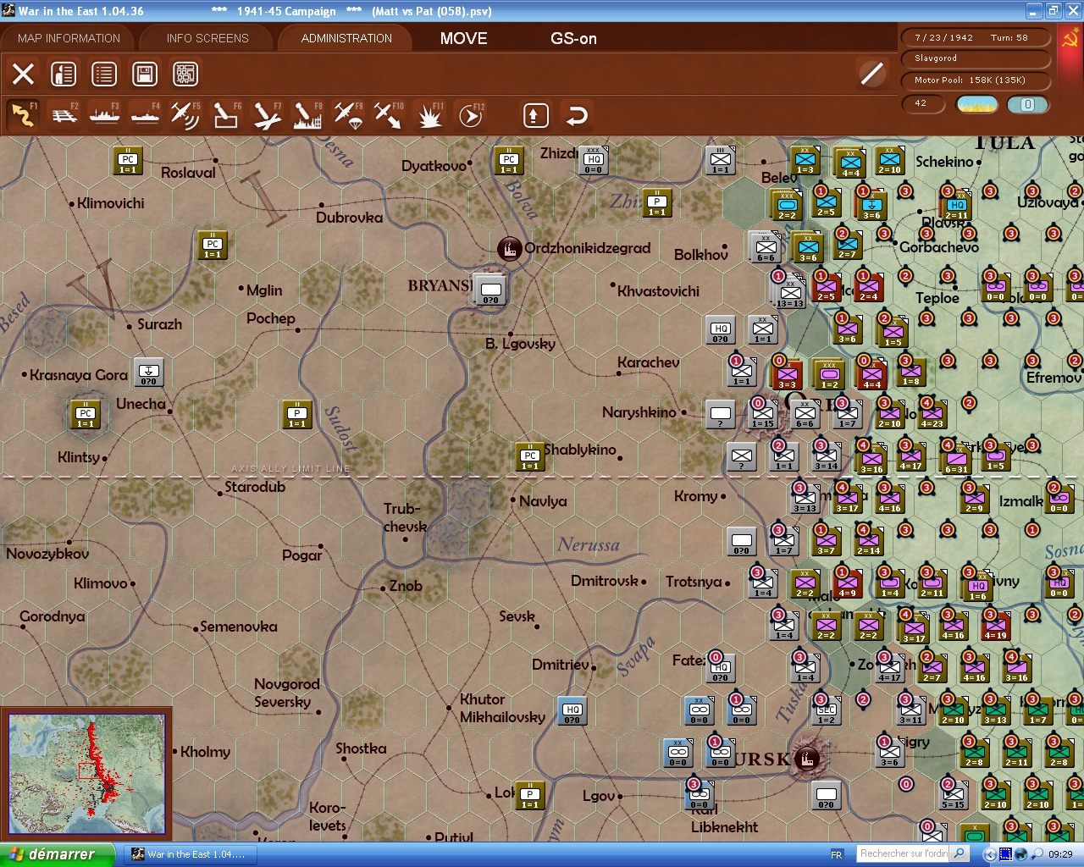Click the Navlya town label

pyautogui.click(x=543, y=501)
